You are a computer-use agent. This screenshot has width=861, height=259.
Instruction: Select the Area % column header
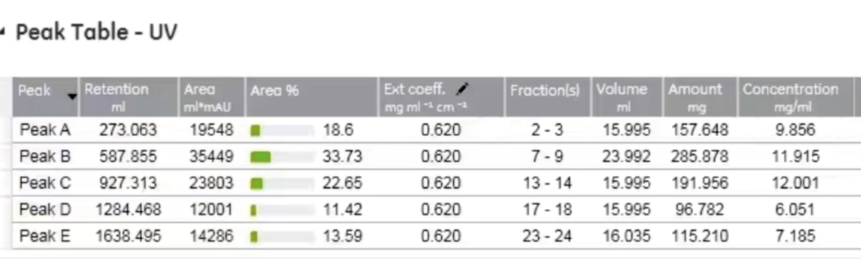pyautogui.click(x=311, y=97)
